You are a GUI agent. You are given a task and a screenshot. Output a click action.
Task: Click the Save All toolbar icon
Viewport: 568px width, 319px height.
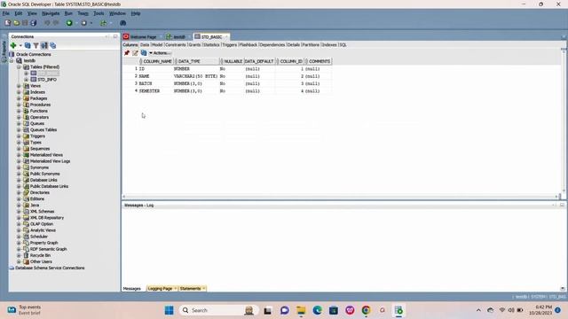point(34,23)
